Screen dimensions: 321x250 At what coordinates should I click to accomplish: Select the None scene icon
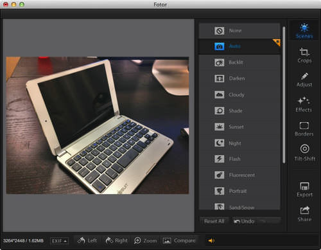tap(220, 31)
